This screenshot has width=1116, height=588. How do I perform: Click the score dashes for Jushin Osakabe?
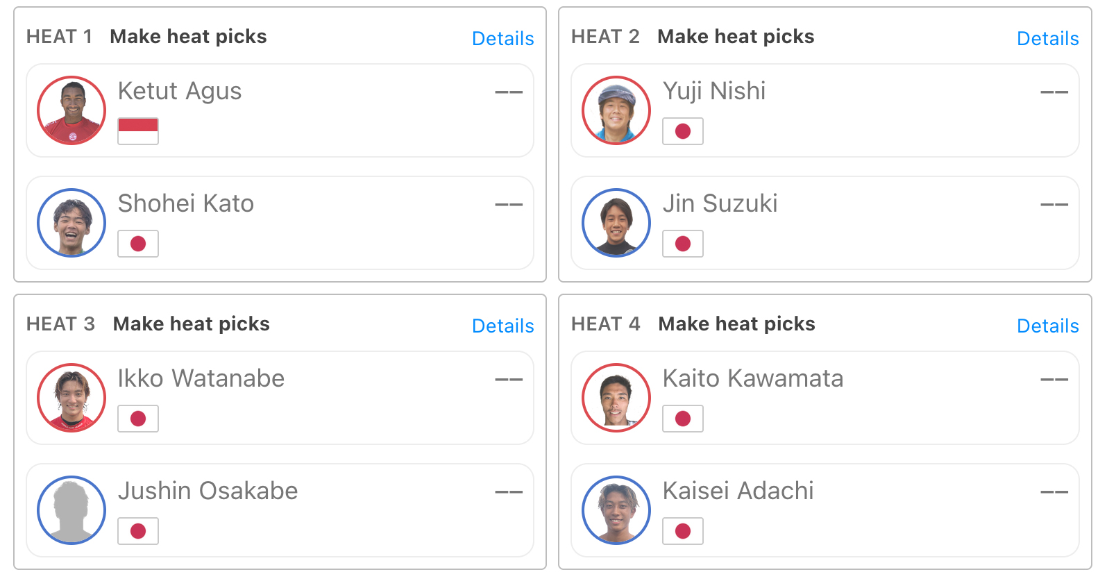click(509, 492)
